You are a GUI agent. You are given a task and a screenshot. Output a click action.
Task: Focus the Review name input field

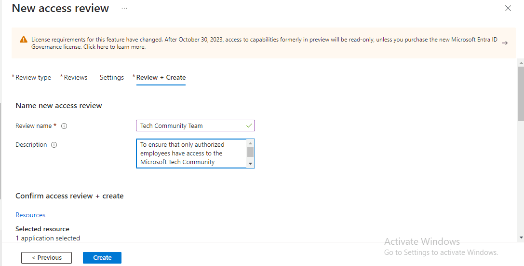click(x=190, y=126)
